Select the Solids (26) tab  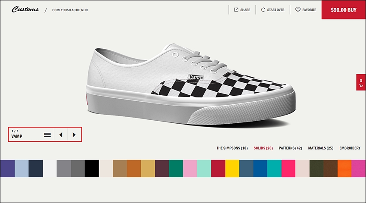coord(263,148)
